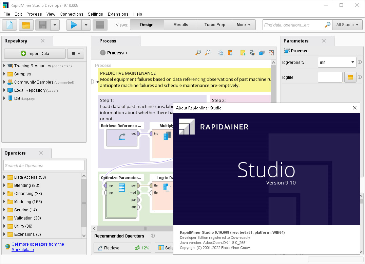
Task: Click in the Search for Operators field
Action: click(44, 165)
